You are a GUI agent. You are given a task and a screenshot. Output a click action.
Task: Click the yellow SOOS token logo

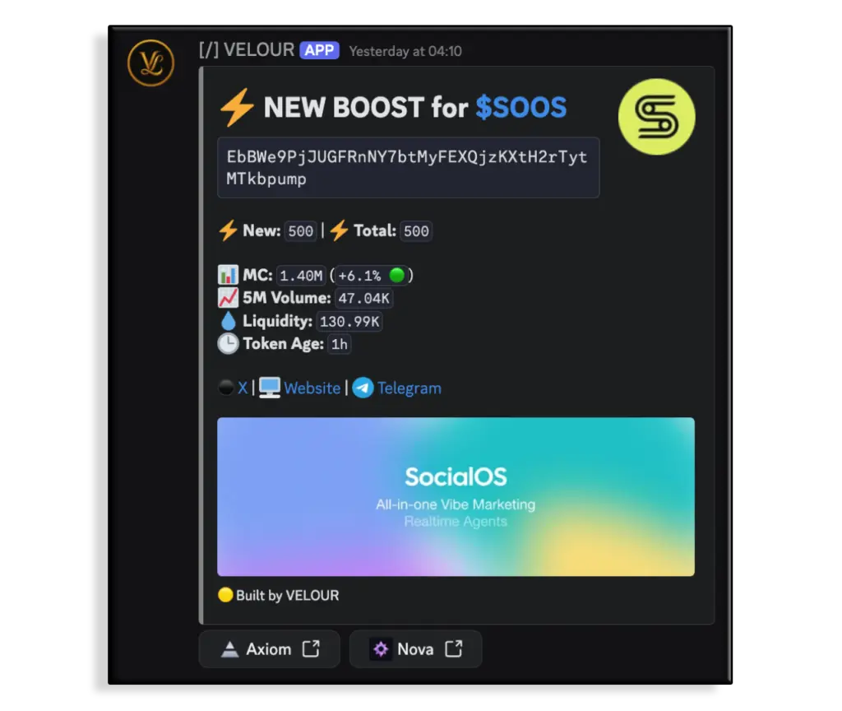[656, 117]
